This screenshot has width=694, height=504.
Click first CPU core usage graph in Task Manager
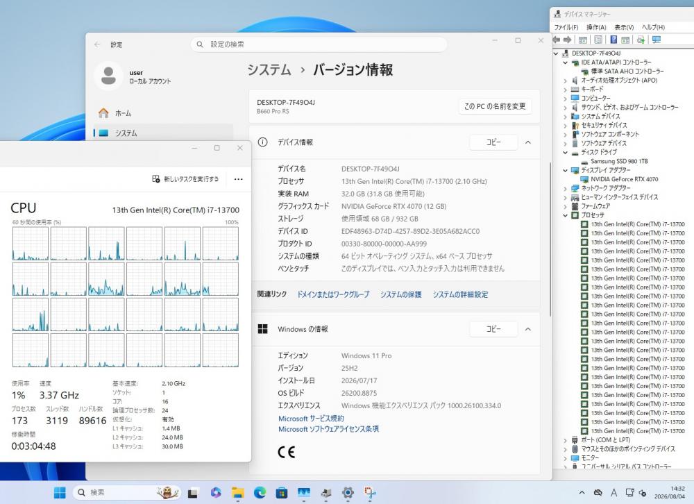(x=30, y=244)
